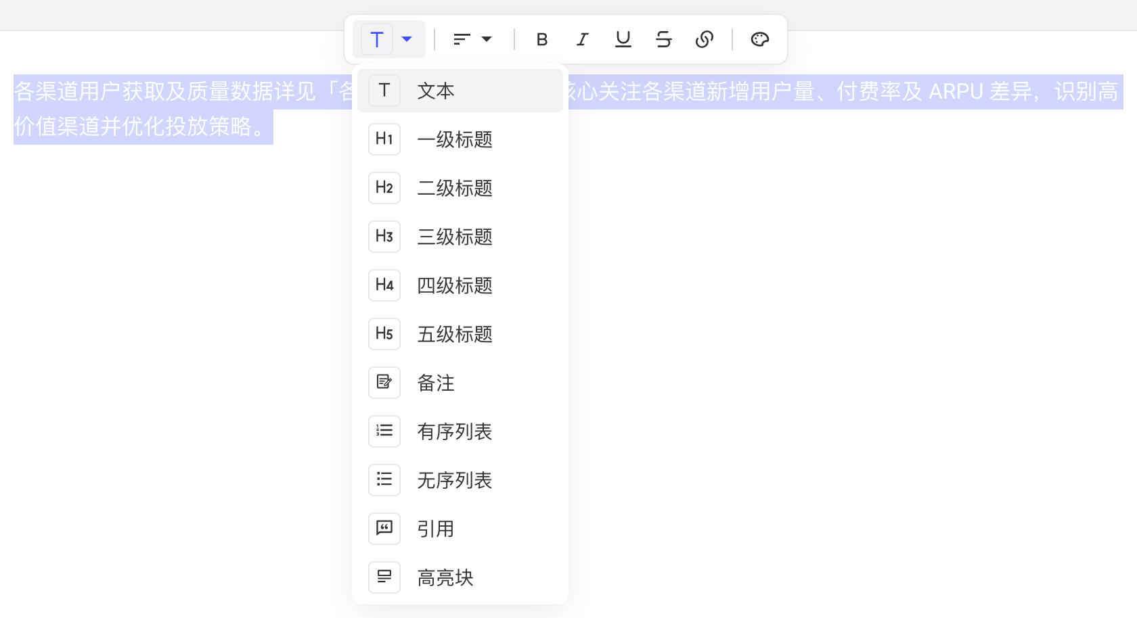Click the numbered list icon
Viewport: 1137px width, 618px height.
[x=384, y=431]
